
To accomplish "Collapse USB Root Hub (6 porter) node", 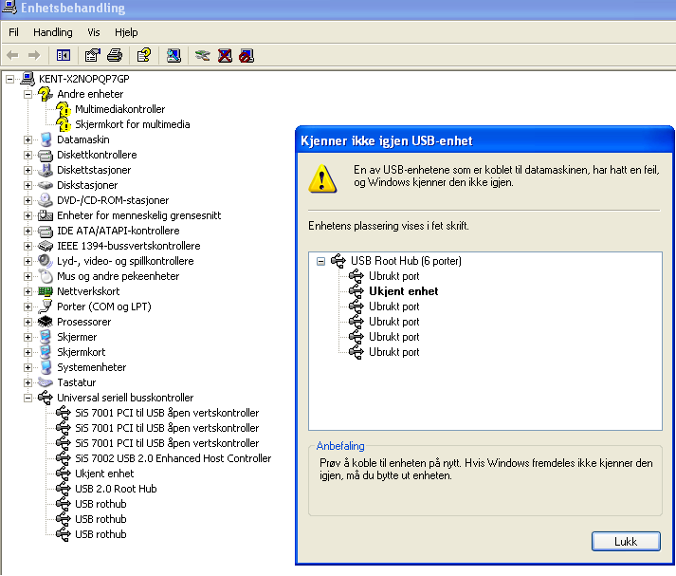I will tap(320, 261).
